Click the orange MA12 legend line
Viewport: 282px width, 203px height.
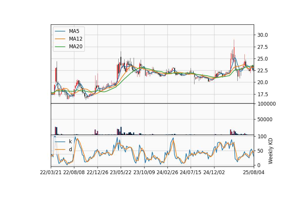60,39
